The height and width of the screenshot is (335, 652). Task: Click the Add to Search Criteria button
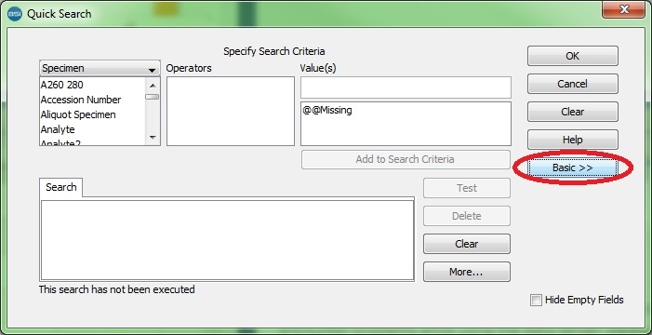pyautogui.click(x=406, y=159)
